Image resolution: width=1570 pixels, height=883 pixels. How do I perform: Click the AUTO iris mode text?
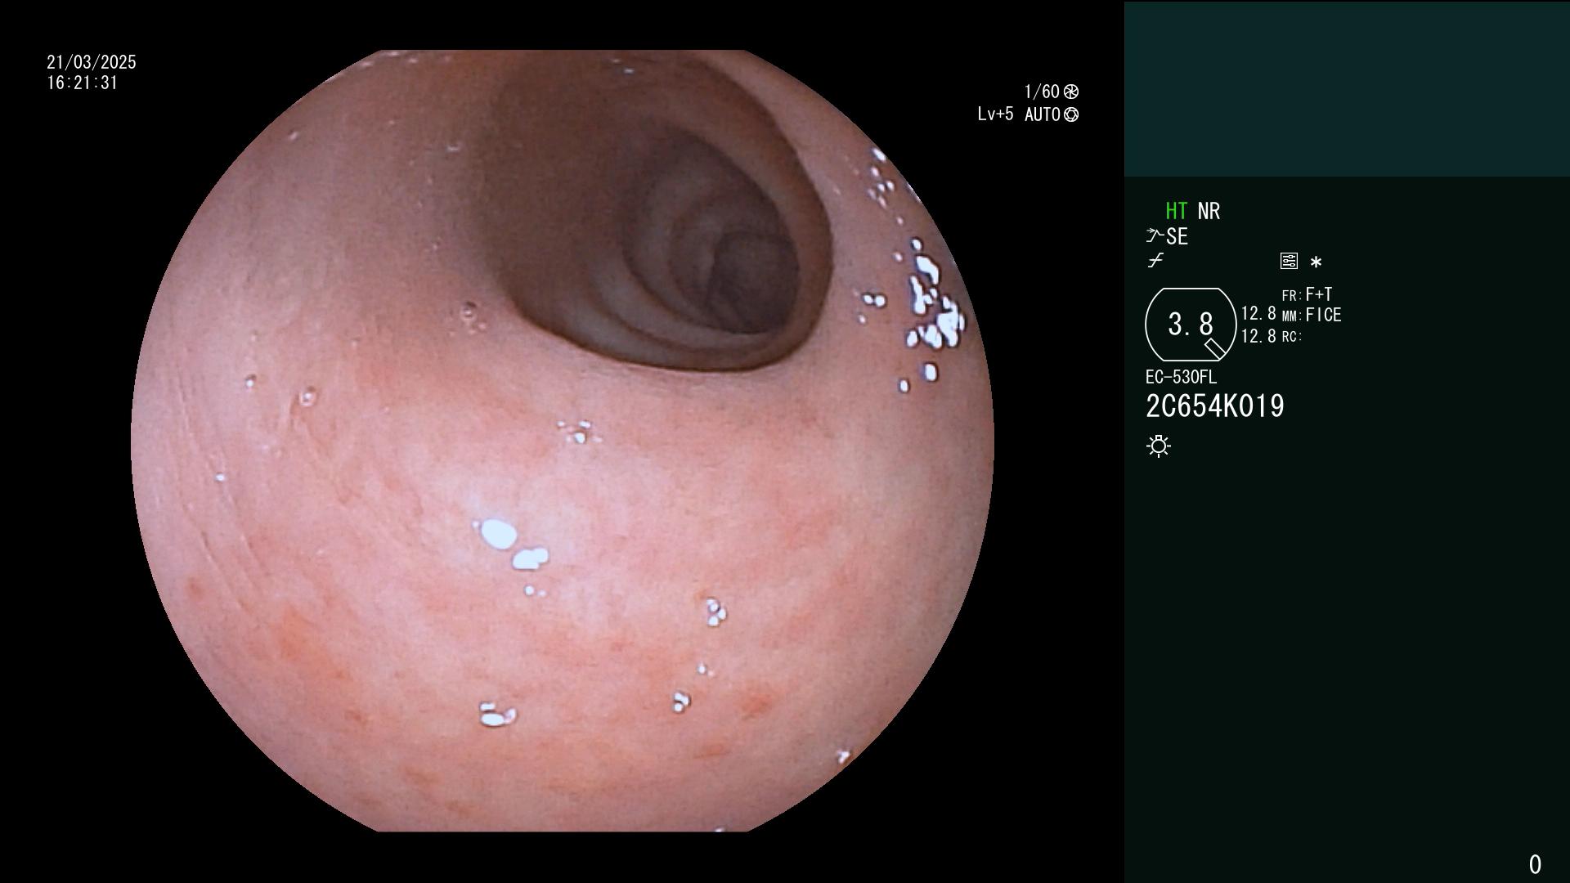tap(1043, 114)
